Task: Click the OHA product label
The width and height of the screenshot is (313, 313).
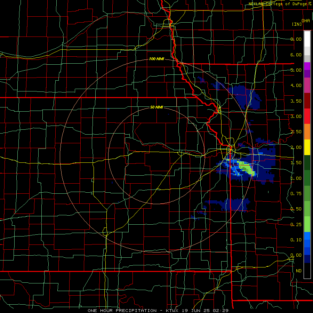Action: click(306, 21)
